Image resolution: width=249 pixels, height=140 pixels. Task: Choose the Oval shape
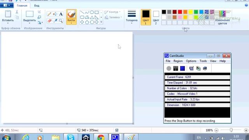[92, 12]
